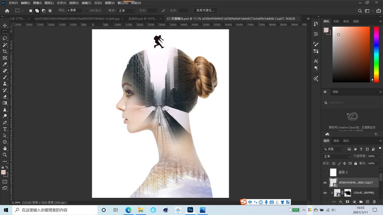Click the Hand tool

pyautogui.click(x=5, y=148)
